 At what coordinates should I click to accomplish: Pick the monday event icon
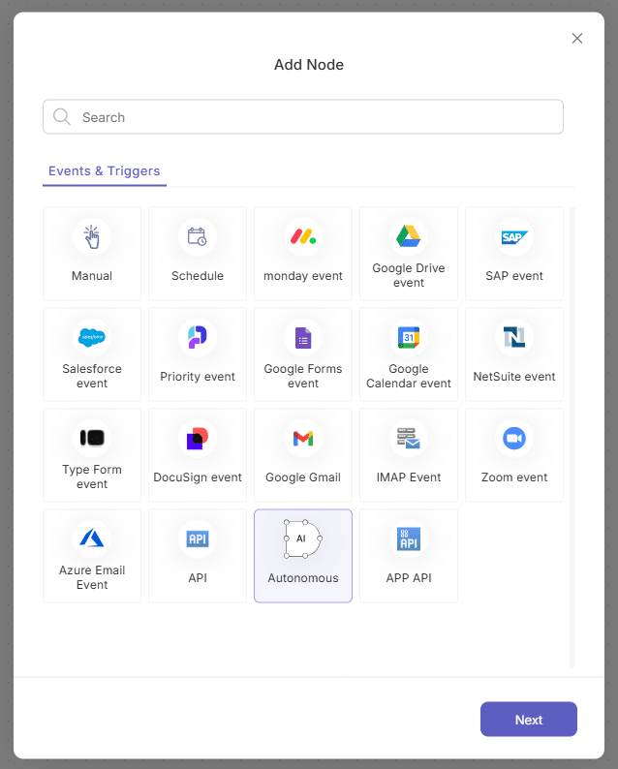[303, 237]
